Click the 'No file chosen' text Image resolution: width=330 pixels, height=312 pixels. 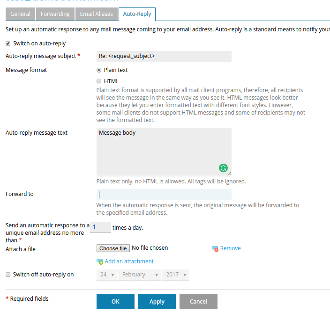pyautogui.click(x=150, y=248)
